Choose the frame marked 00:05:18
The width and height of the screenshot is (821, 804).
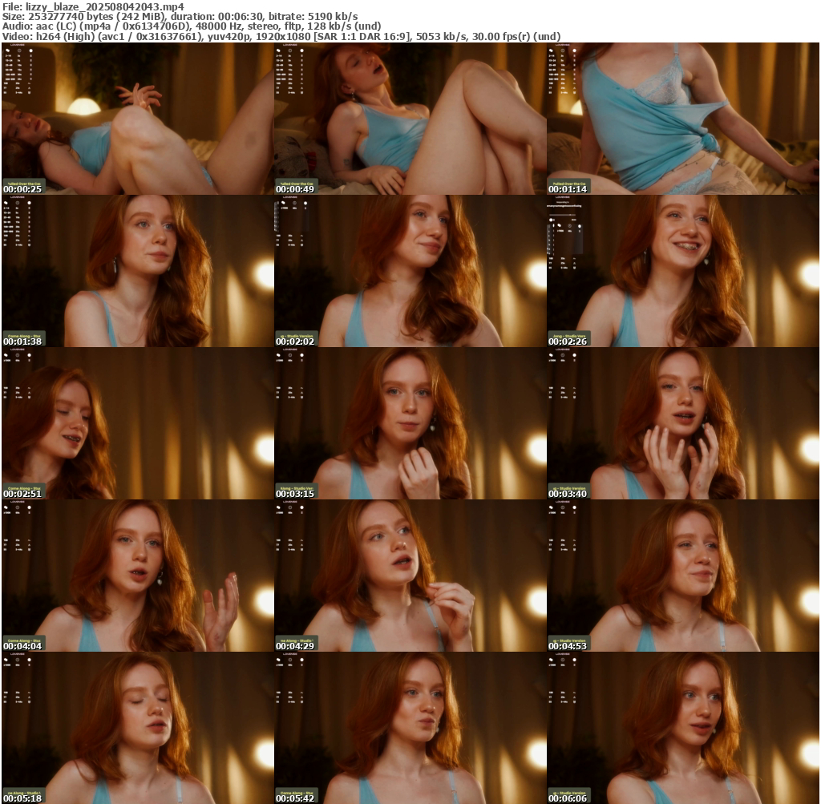click(x=138, y=728)
